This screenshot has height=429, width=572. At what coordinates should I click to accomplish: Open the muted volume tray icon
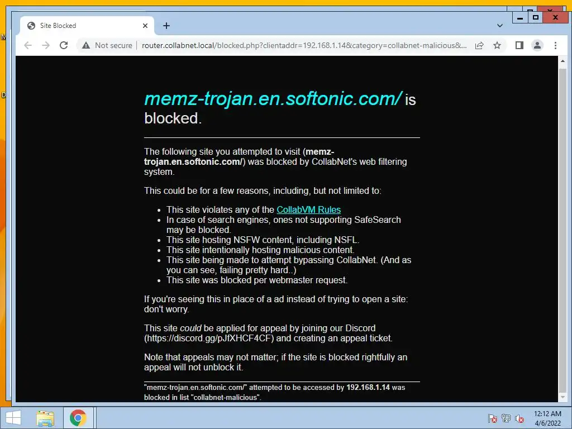coord(519,418)
